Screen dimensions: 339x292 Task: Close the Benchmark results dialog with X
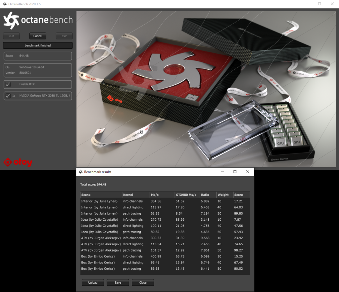248,172
